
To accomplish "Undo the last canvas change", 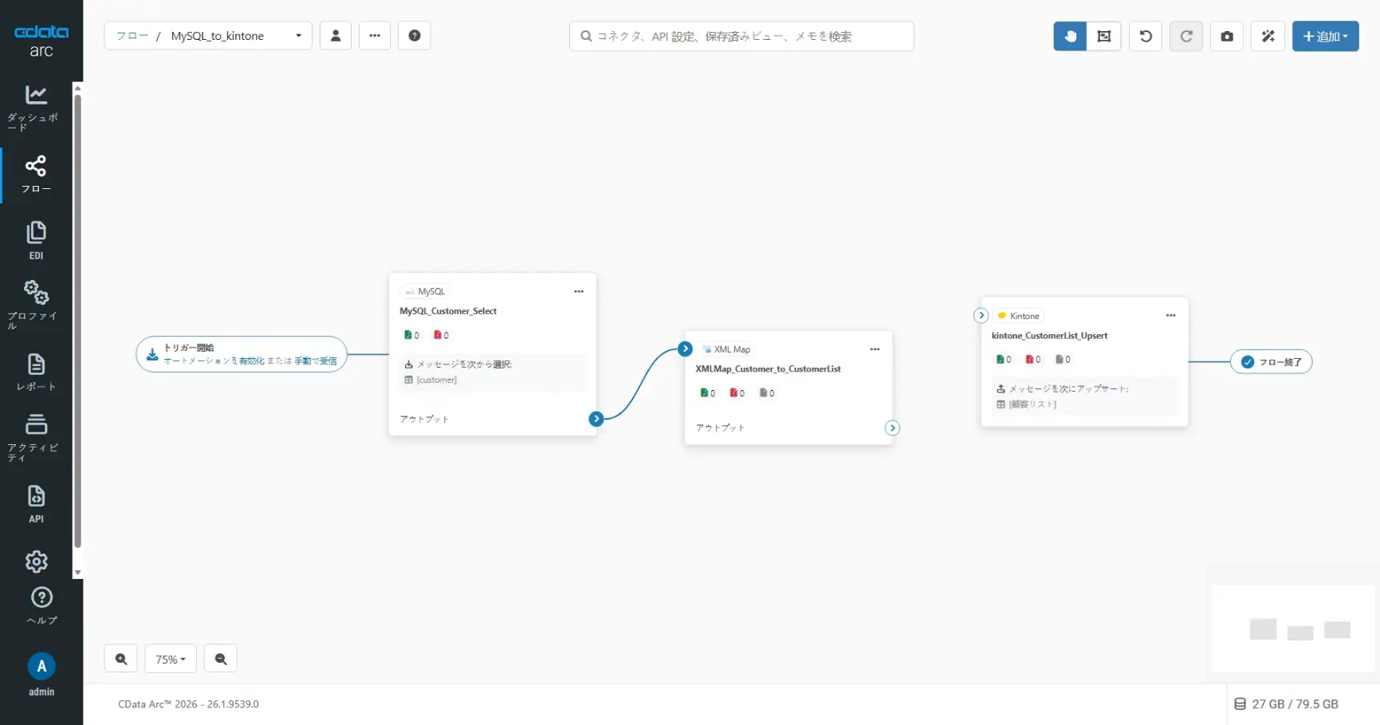I will [x=1146, y=36].
